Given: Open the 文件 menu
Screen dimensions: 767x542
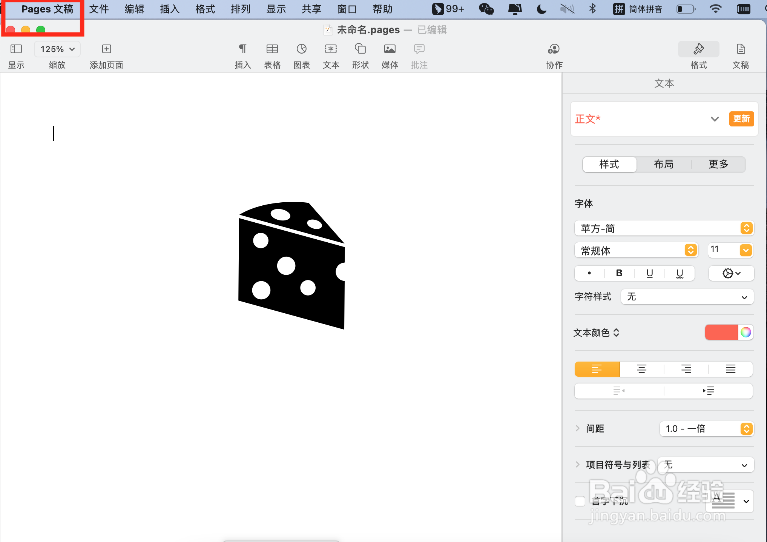Looking at the screenshot, I should [99, 9].
